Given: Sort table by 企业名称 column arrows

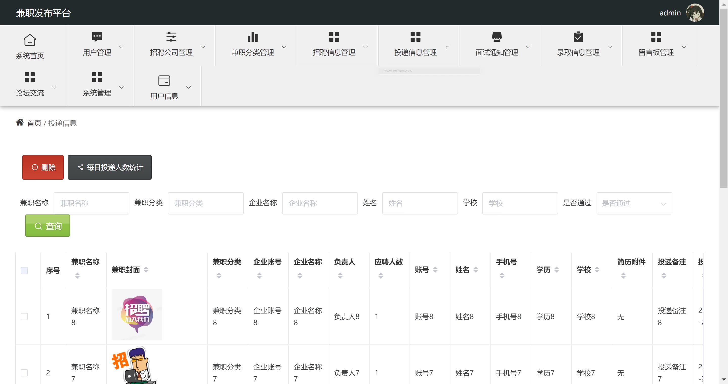Looking at the screenshot, I should 300,276.
